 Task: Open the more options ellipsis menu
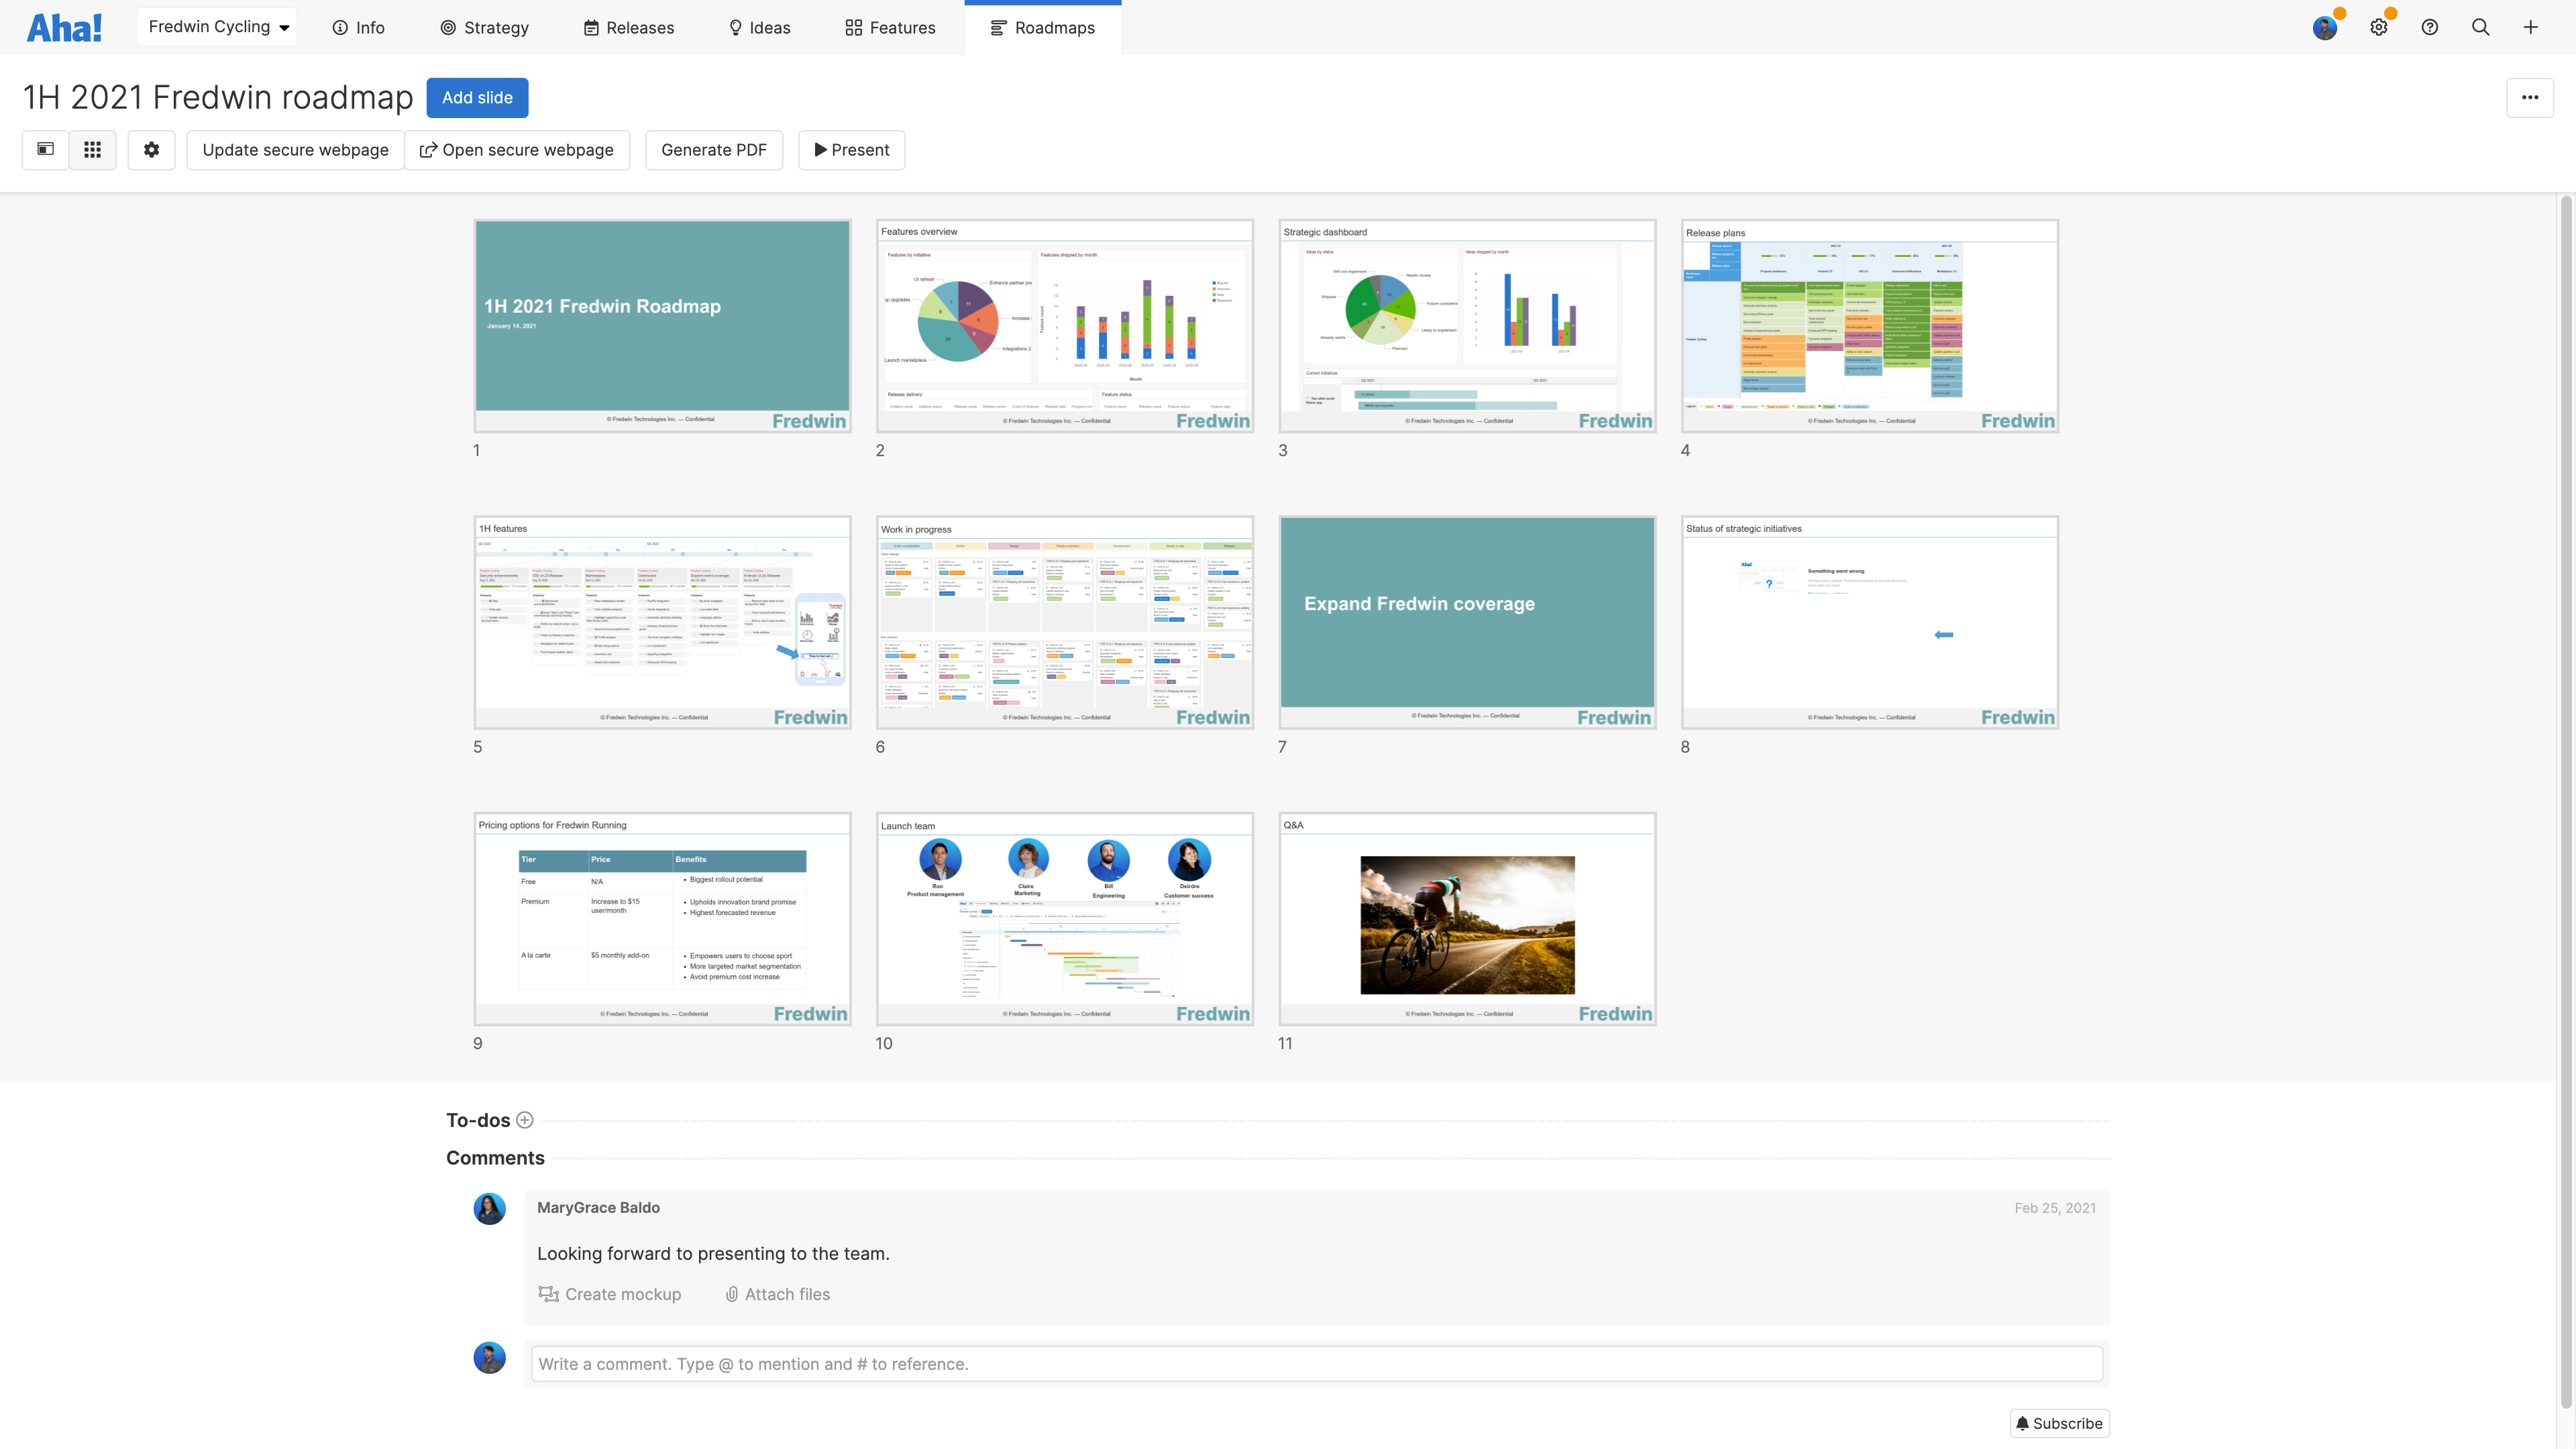2529,97
